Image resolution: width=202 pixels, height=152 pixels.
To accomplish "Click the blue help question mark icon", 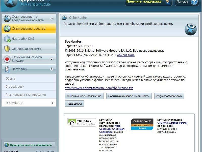I will tap(194, 2).
